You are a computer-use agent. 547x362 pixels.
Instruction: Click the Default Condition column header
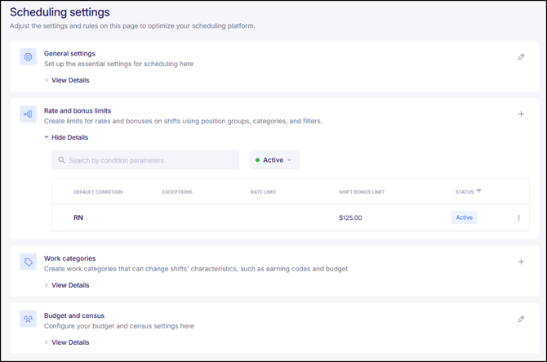98,192
